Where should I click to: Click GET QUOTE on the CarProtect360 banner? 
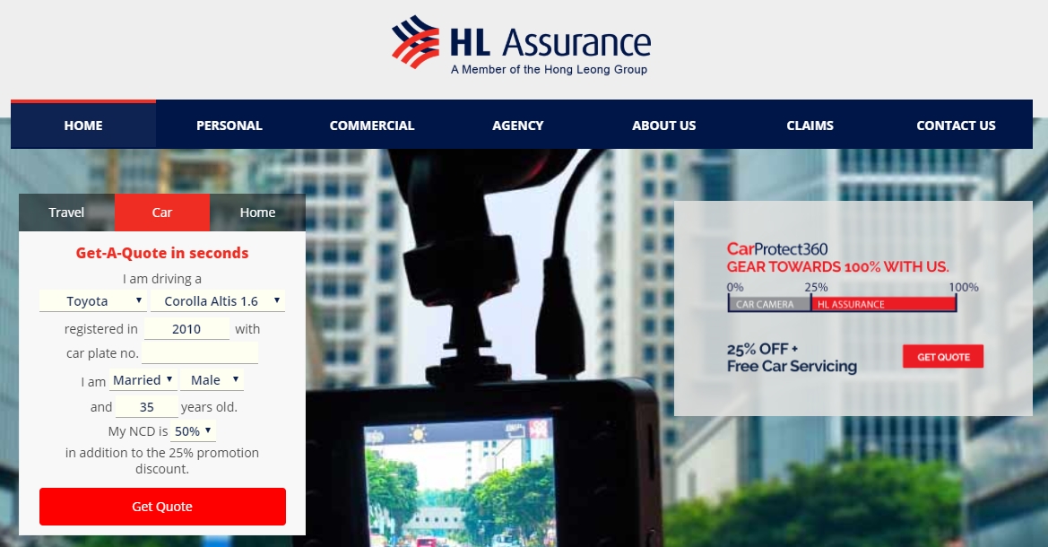[943, 357]
